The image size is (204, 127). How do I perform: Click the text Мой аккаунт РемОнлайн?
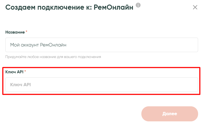pos(38,45)
